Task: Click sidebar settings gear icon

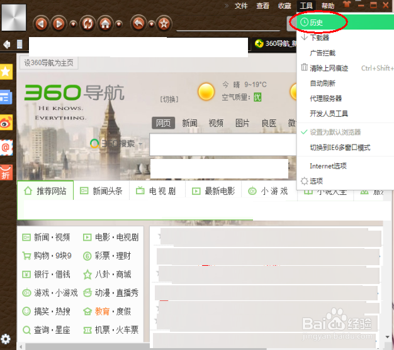Action: click(x=6, y=339)
